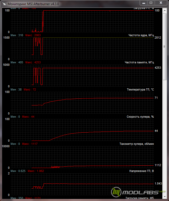Image resolution: width=169 pixels, height=201 pixels.
Task: Click the voltage 'Макс : 1.062' value
Action: click(x=36, y=171)
